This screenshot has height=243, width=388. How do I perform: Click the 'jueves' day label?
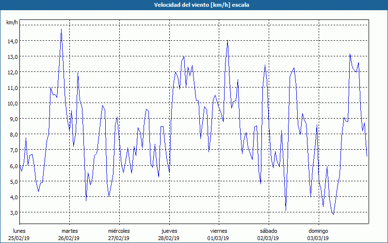point(169,231)
